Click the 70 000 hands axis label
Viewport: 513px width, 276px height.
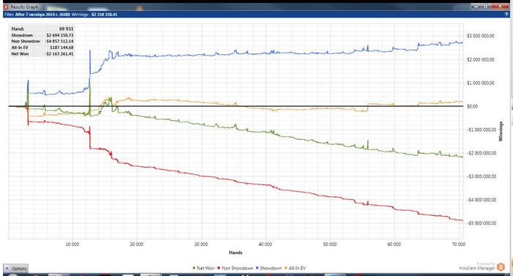point(458,245)
